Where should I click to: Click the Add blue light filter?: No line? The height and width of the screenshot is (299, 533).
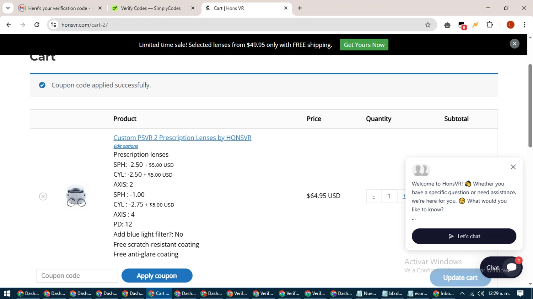(148, 234)
